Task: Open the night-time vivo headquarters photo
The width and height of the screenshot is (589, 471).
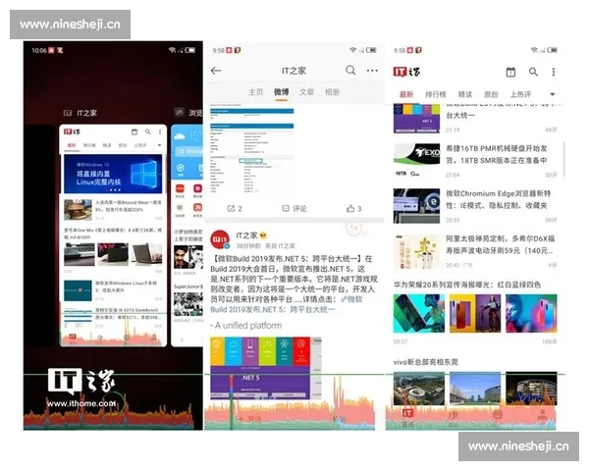Action: tap(531, 389)
